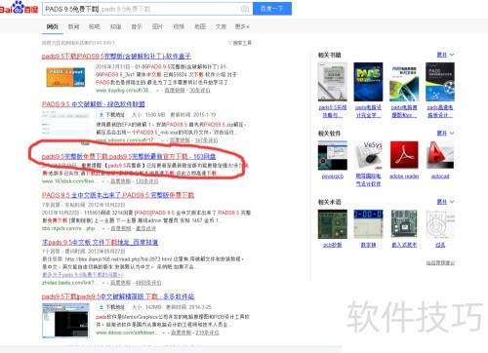Viewport: 488px width, 353px height.
Task: Open 百度快照 for bbs.ntpcb.com result
Action: (x=121, y=228)
